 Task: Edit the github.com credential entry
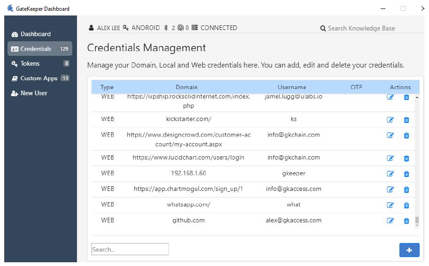tap(390, 221)
